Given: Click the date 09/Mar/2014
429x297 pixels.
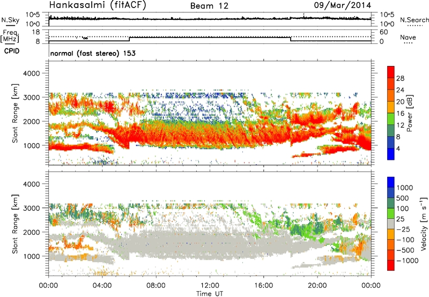Looking at the screenshot, I should [x=343, y=5].
